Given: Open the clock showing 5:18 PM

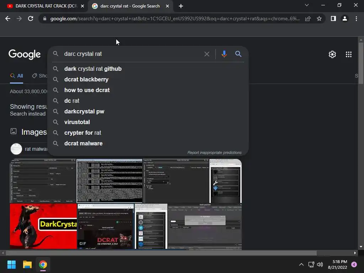Looking at the screenshot, I should point(337,264).
